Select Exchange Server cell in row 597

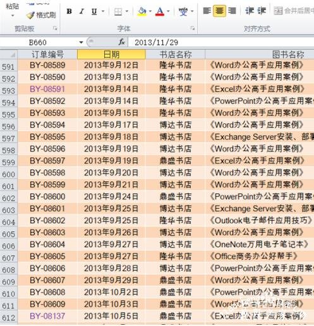point(260,137)
